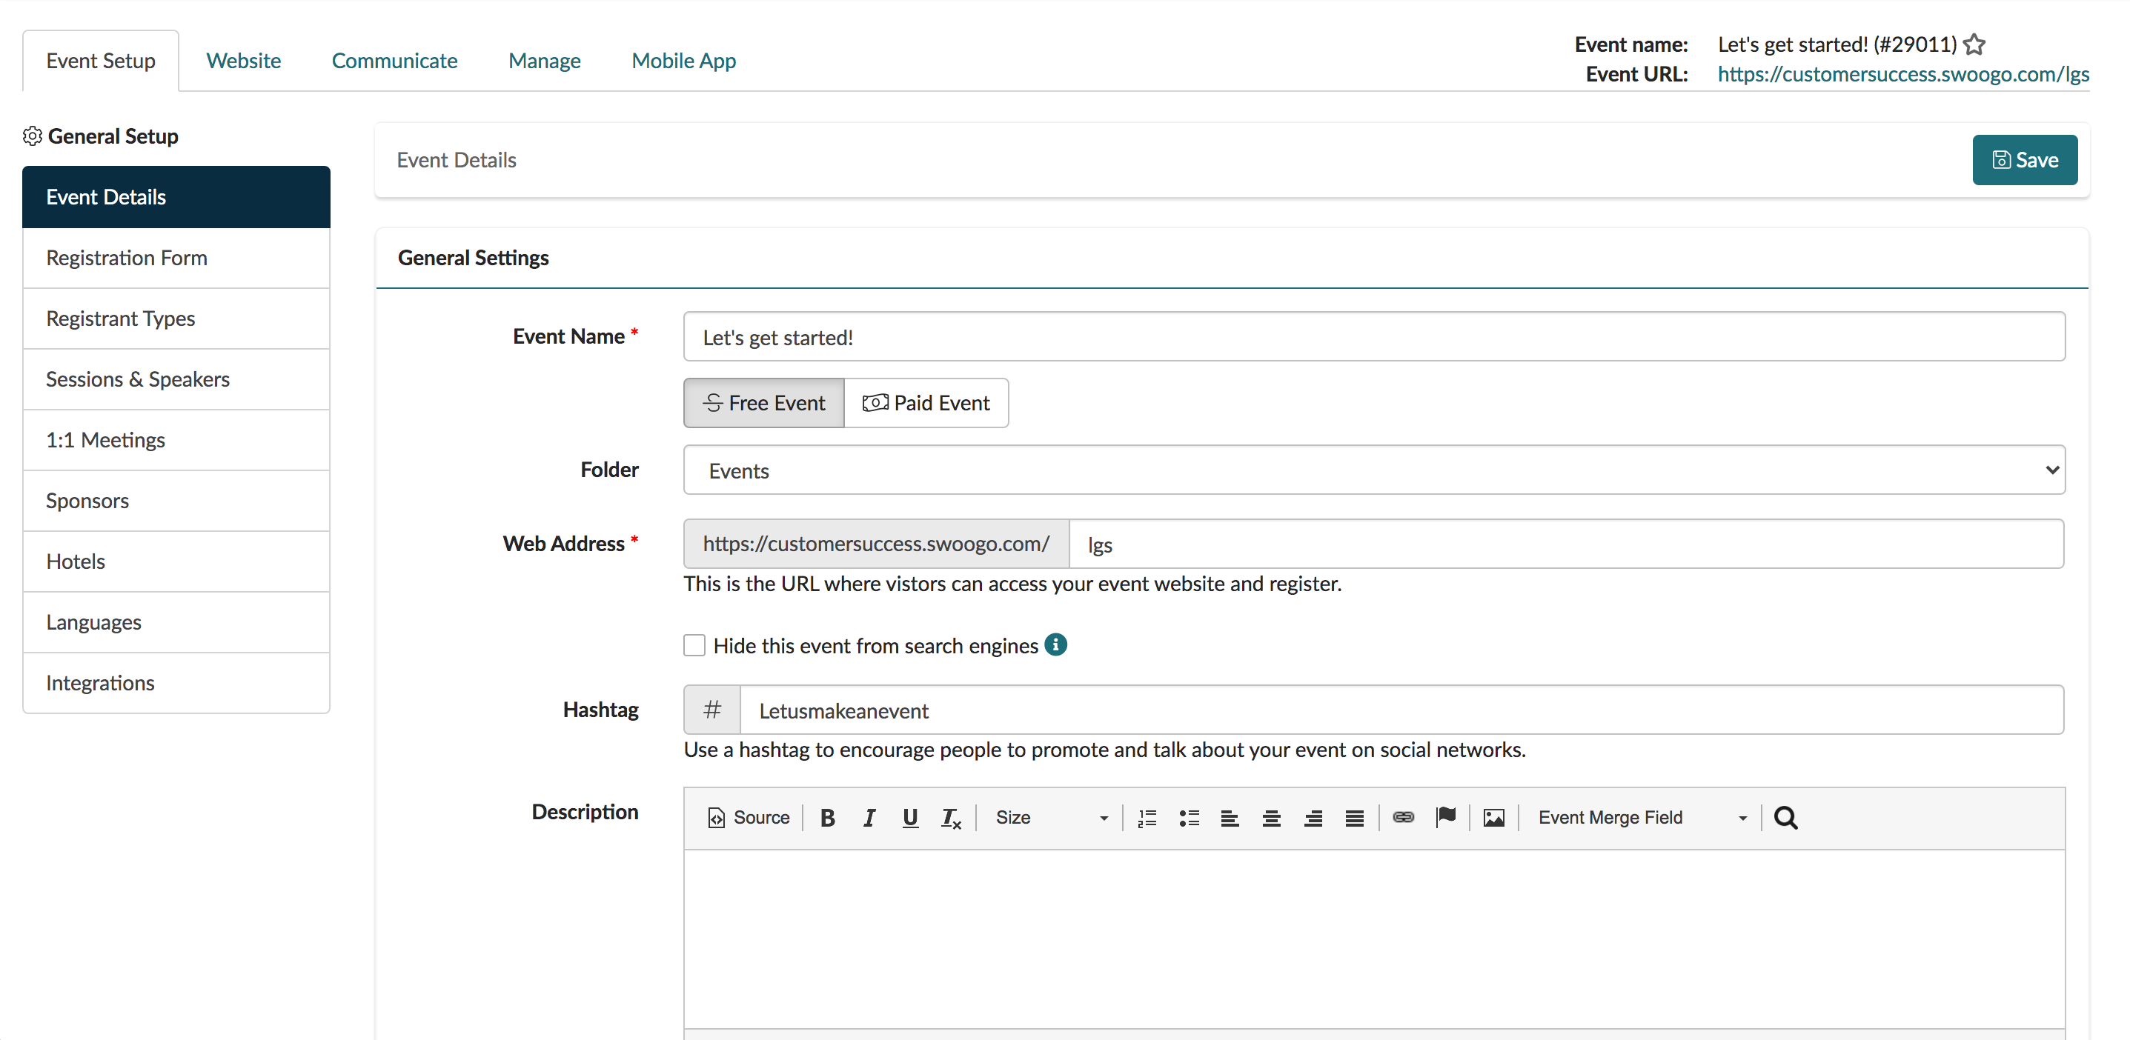Click into the Hashtag input field
This screenshot has height=1040, width=2130.
1401,710
